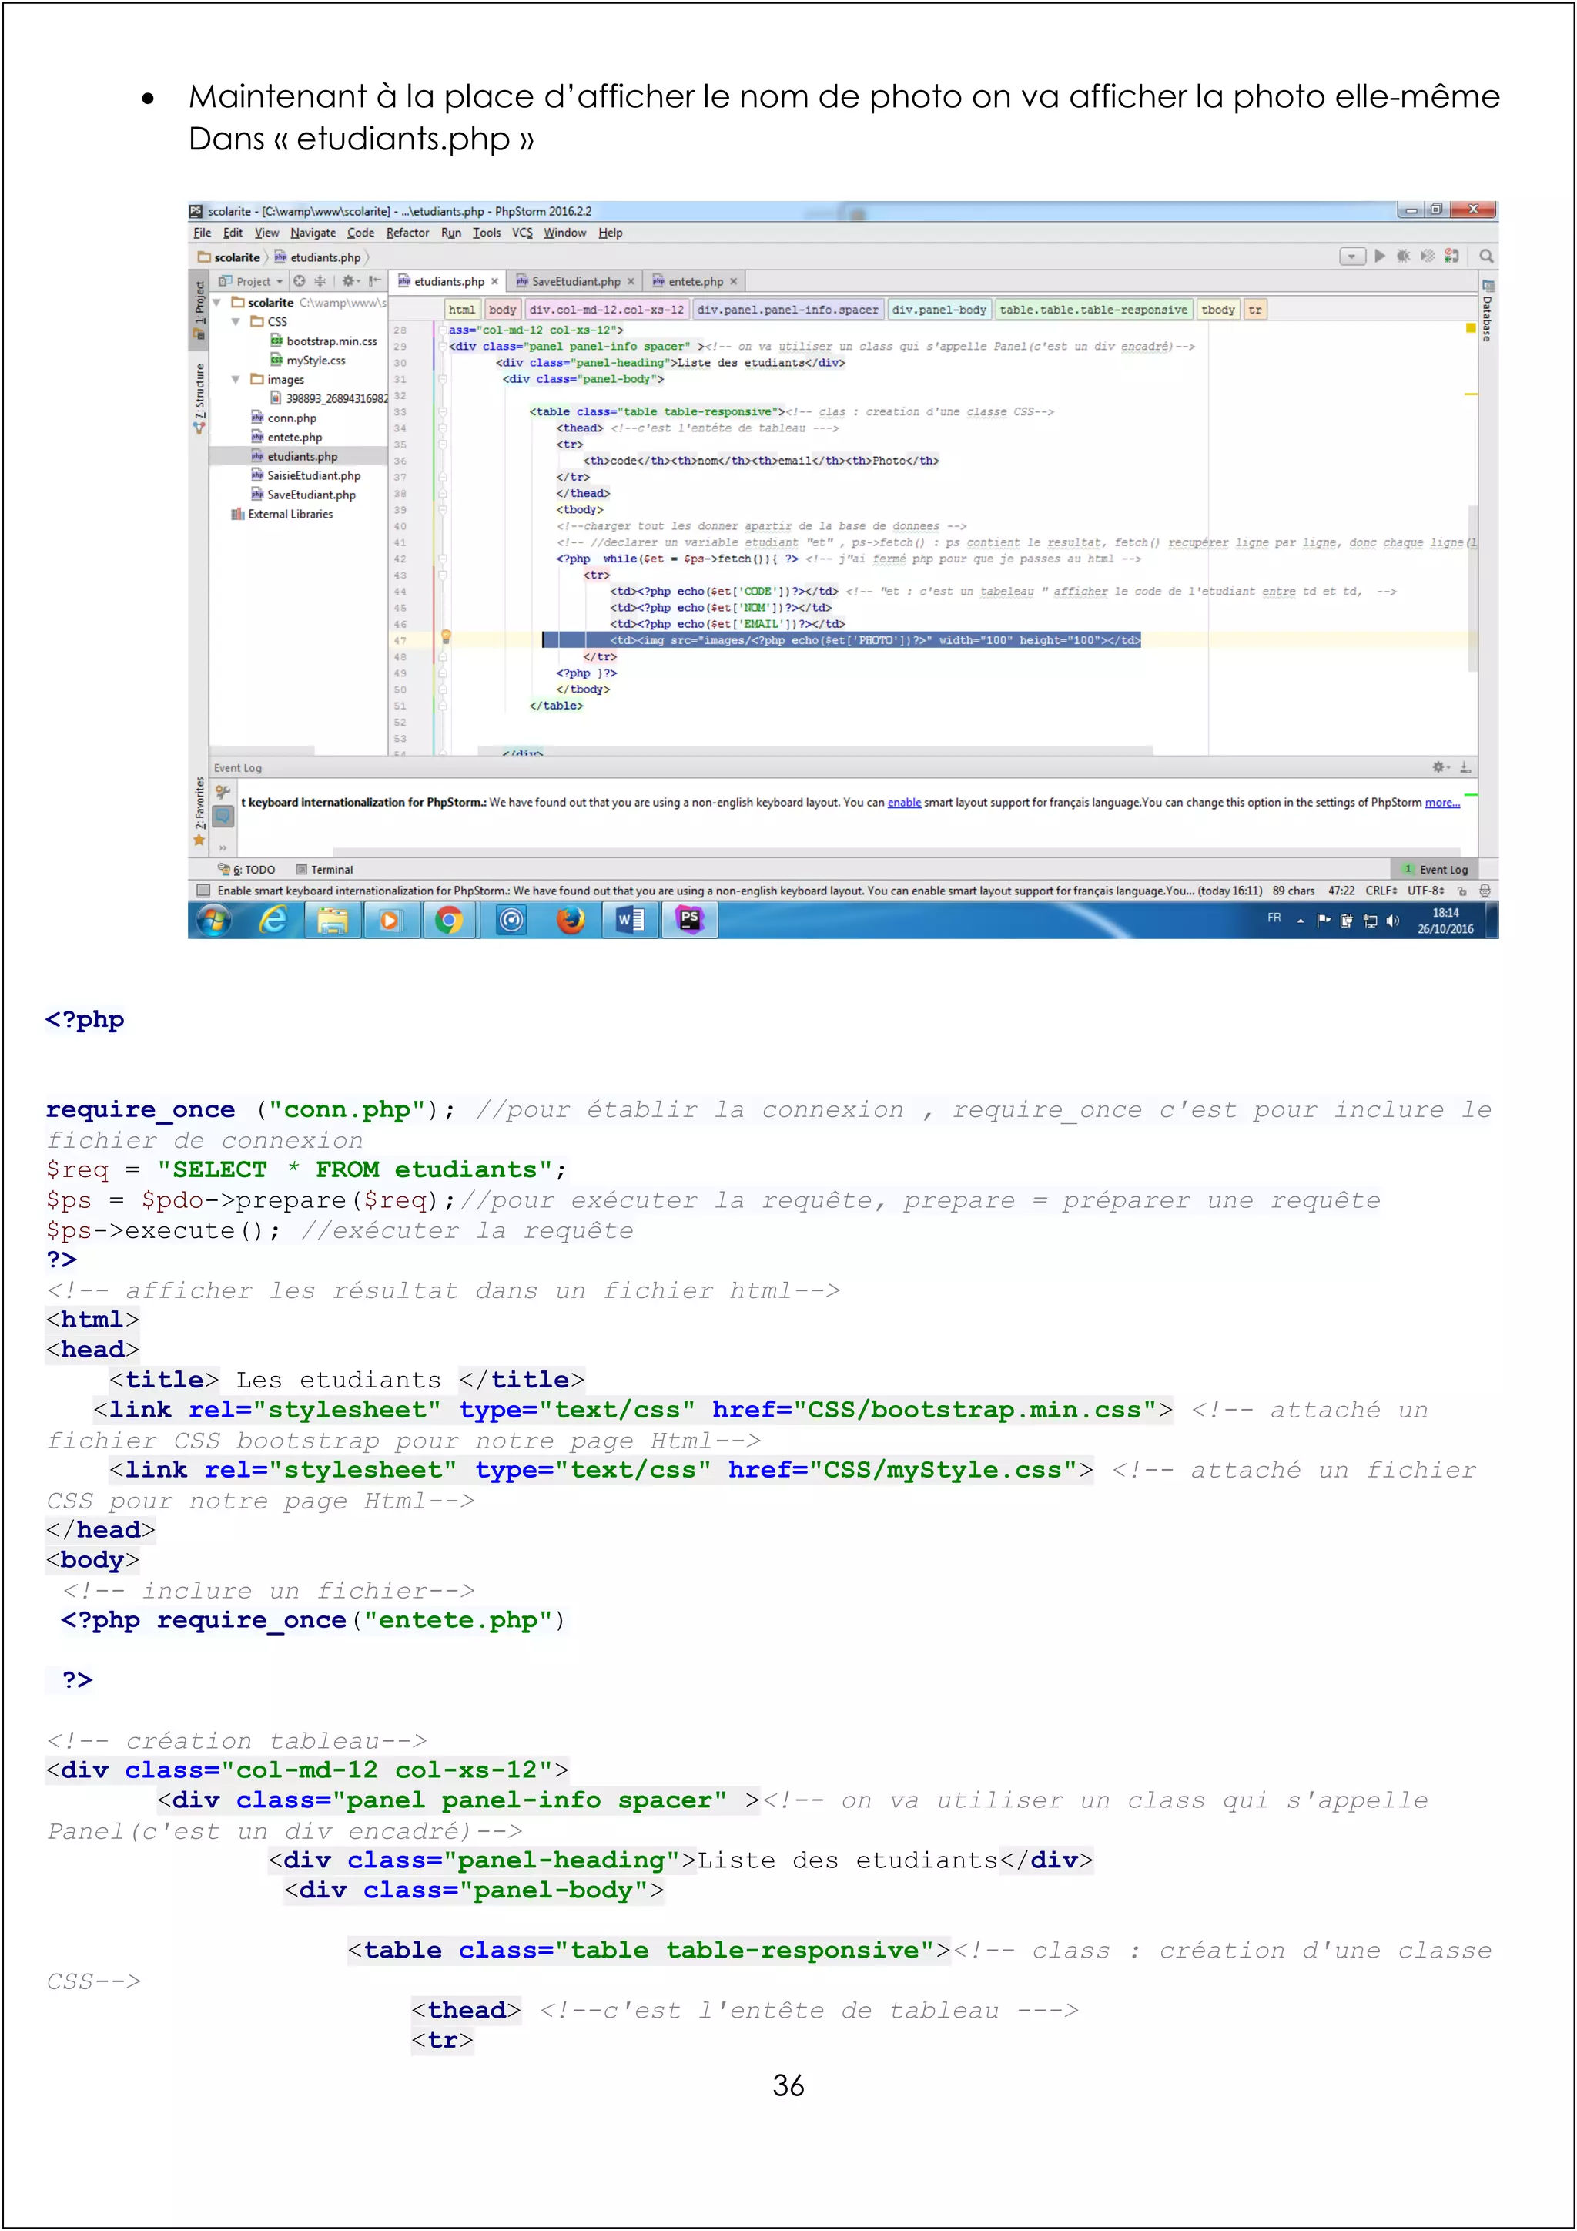Switch to Microsoft Word in the taskbar
Viewport: 1577px width, 2231px height.
[x=630, y=919]
